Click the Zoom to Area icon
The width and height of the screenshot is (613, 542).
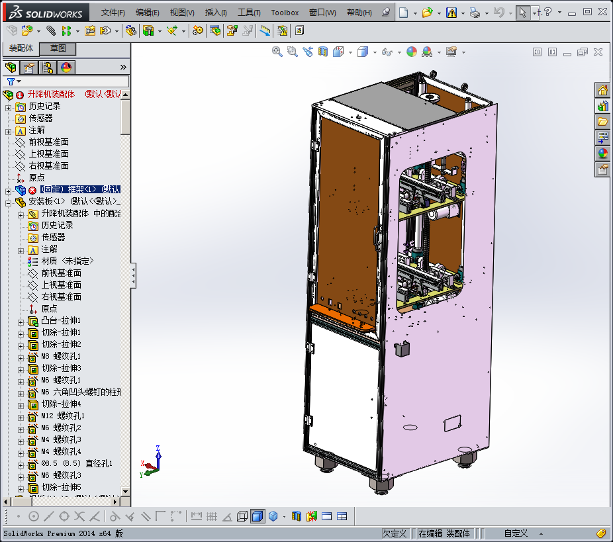tap(292, 52)
